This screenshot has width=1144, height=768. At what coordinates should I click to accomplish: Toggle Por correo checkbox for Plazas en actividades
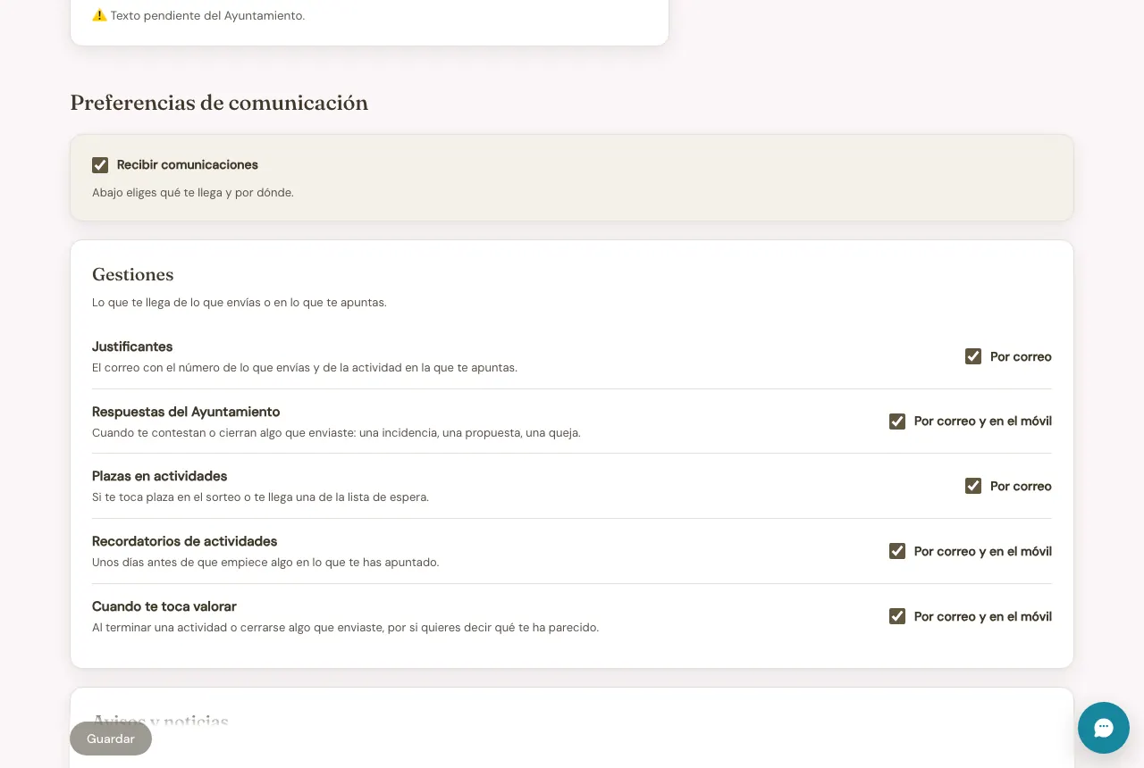pos(973,486)
